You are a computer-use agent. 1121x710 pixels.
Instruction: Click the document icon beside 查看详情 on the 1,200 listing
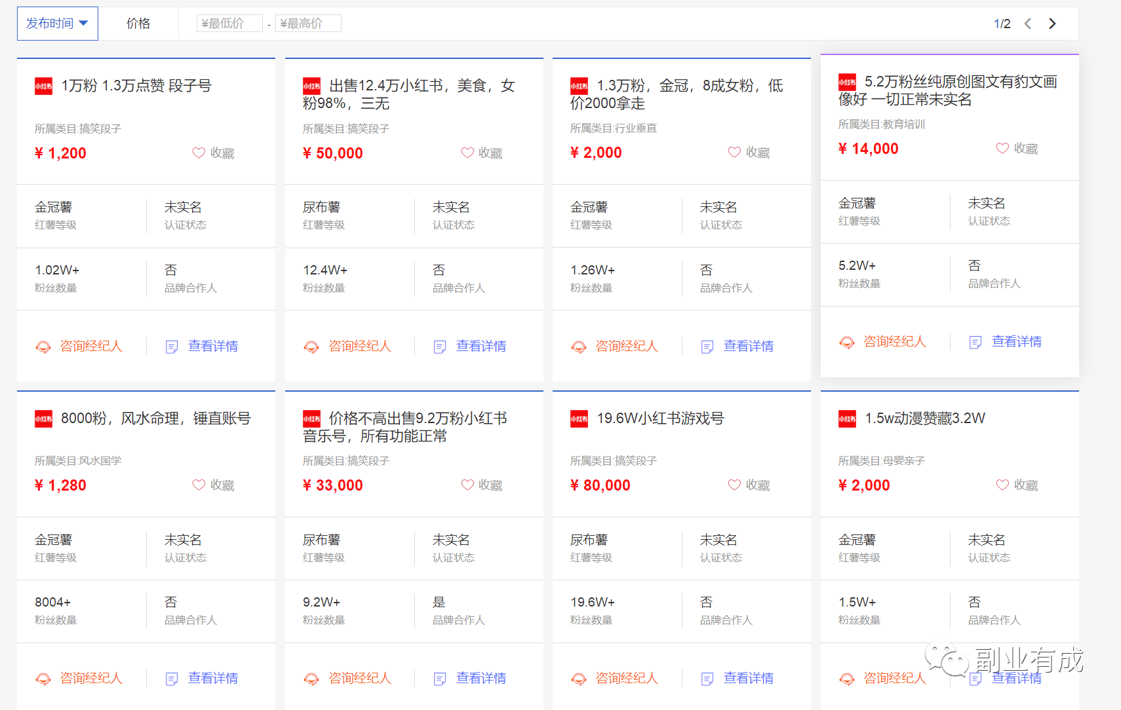(172, 346)
